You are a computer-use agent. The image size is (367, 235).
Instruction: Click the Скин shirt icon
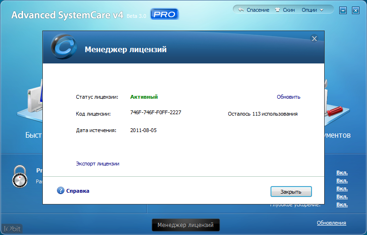pos(278,10)
